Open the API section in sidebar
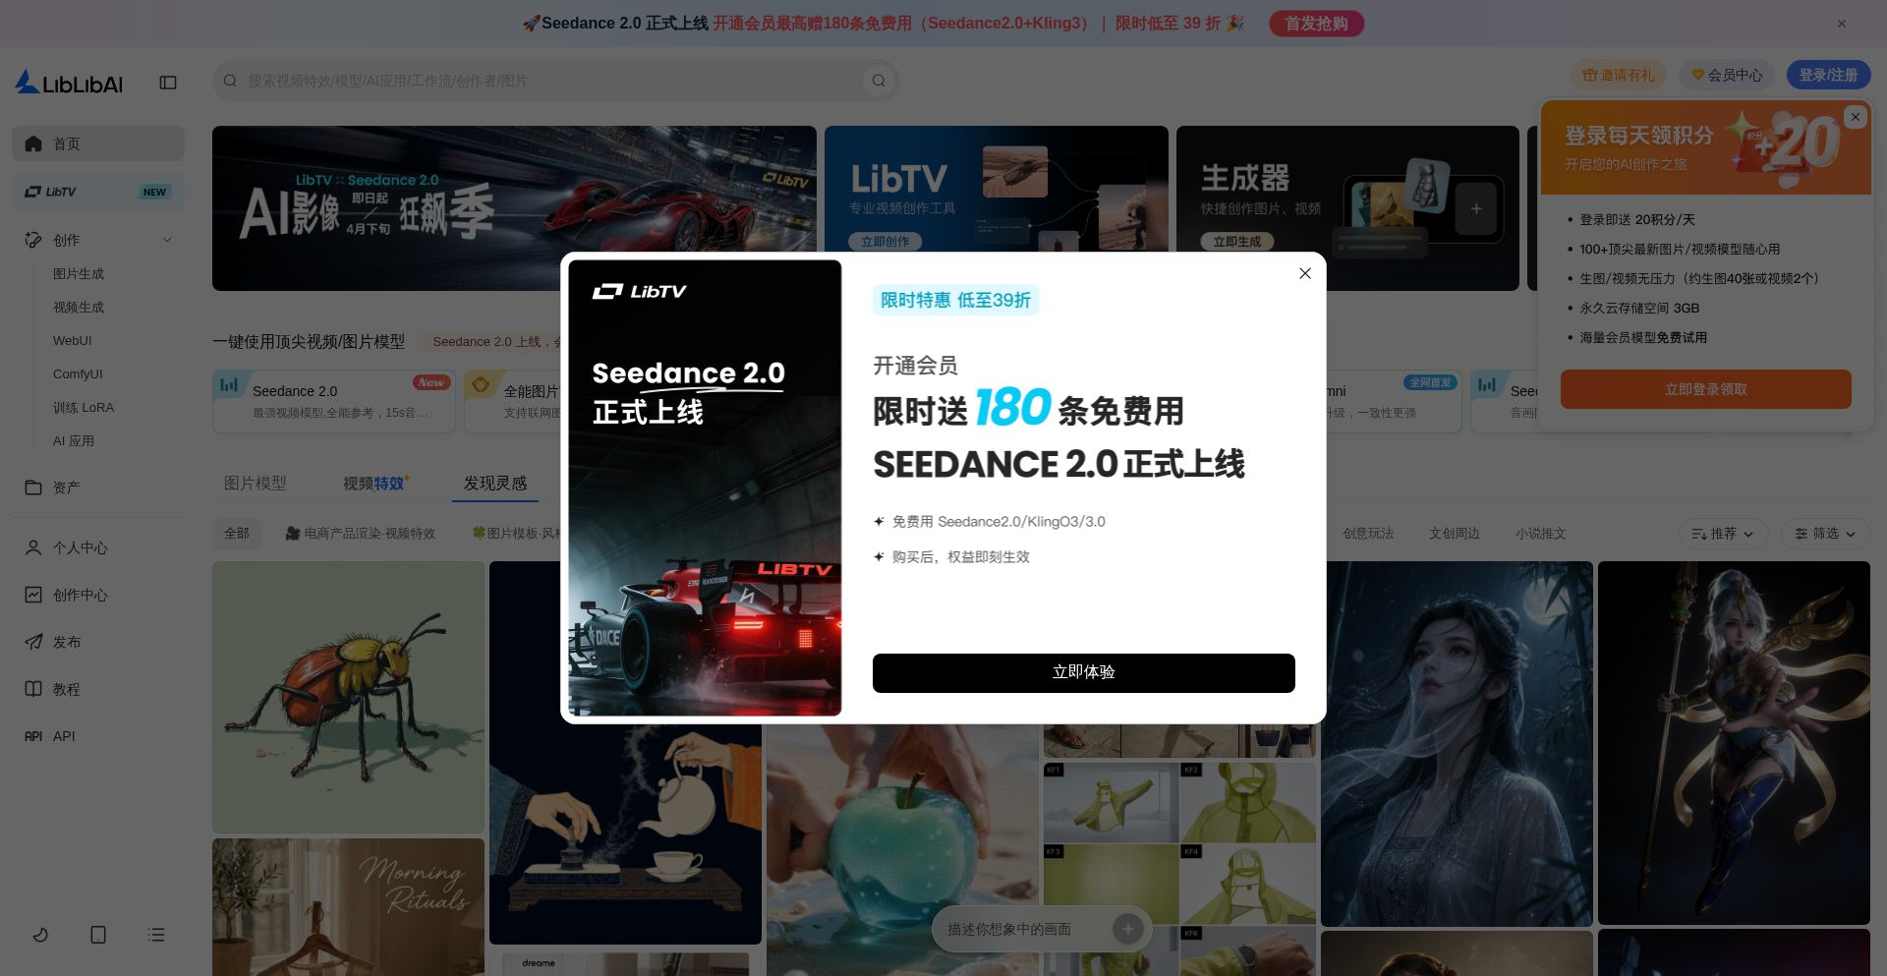Image resolution: width=1887 pixels, height=976 pixels. click(64, 735)
